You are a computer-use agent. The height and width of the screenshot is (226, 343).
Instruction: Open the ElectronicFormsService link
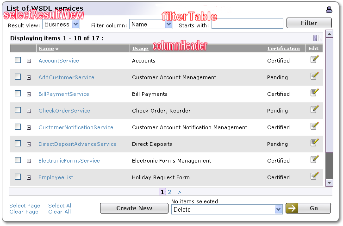coord(69,161)
